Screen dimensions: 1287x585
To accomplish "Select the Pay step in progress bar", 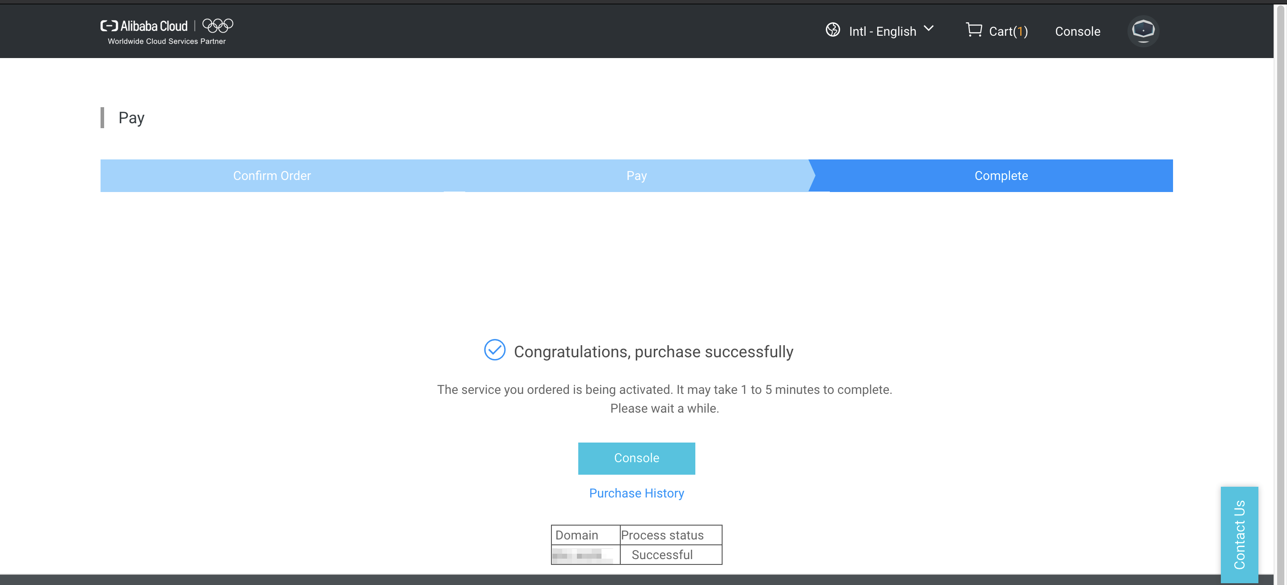I will pos(636,175).
